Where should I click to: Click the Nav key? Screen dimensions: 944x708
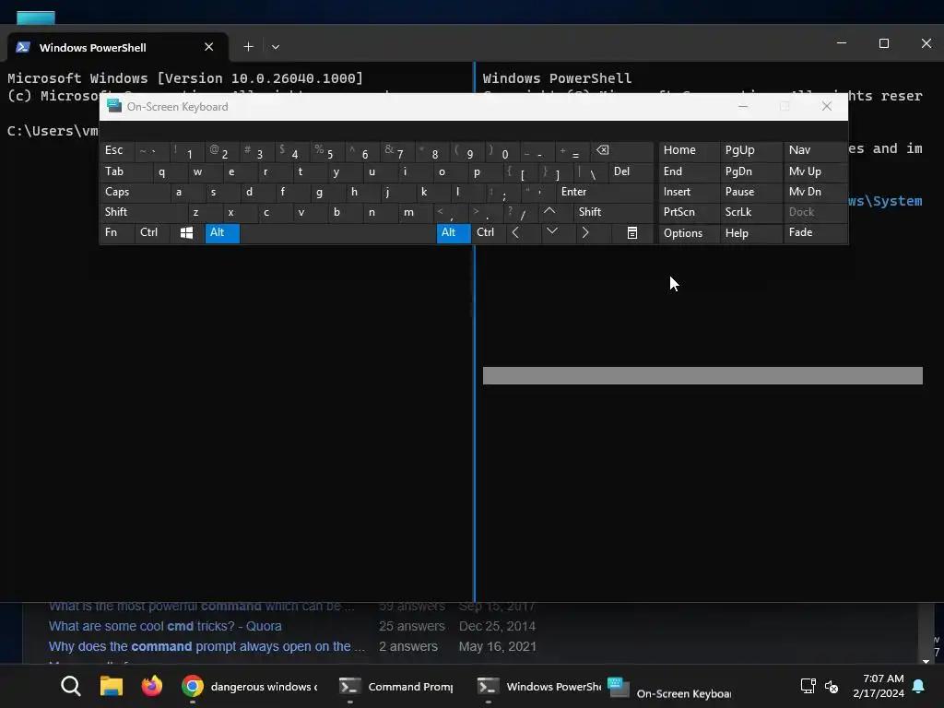pos(815,150)
